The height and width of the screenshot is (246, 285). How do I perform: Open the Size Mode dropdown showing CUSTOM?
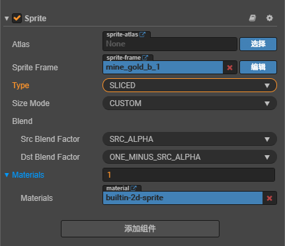point(190,103)
